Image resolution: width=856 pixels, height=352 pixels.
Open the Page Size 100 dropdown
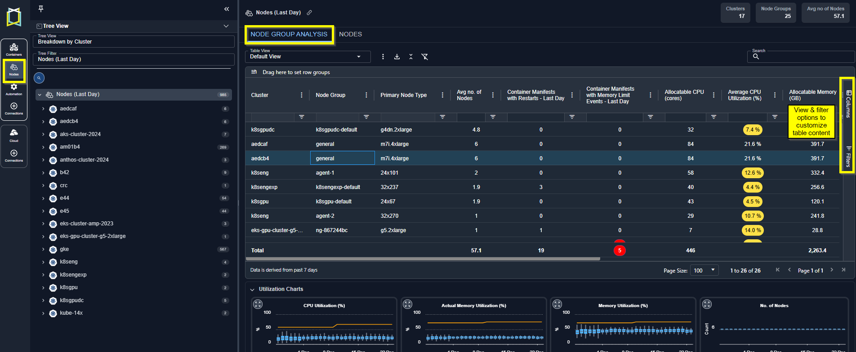point(704,270)
